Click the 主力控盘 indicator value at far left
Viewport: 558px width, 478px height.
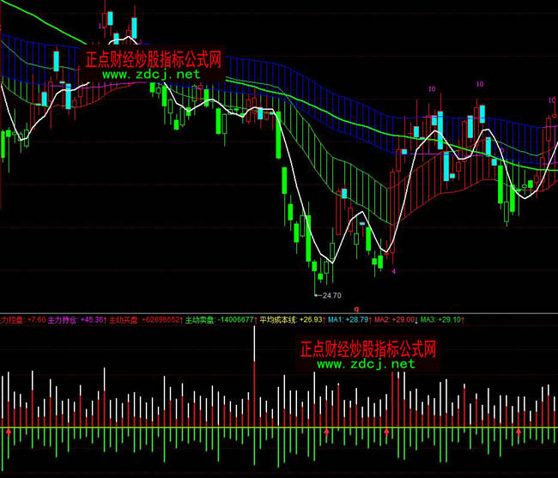click(33, 319)
